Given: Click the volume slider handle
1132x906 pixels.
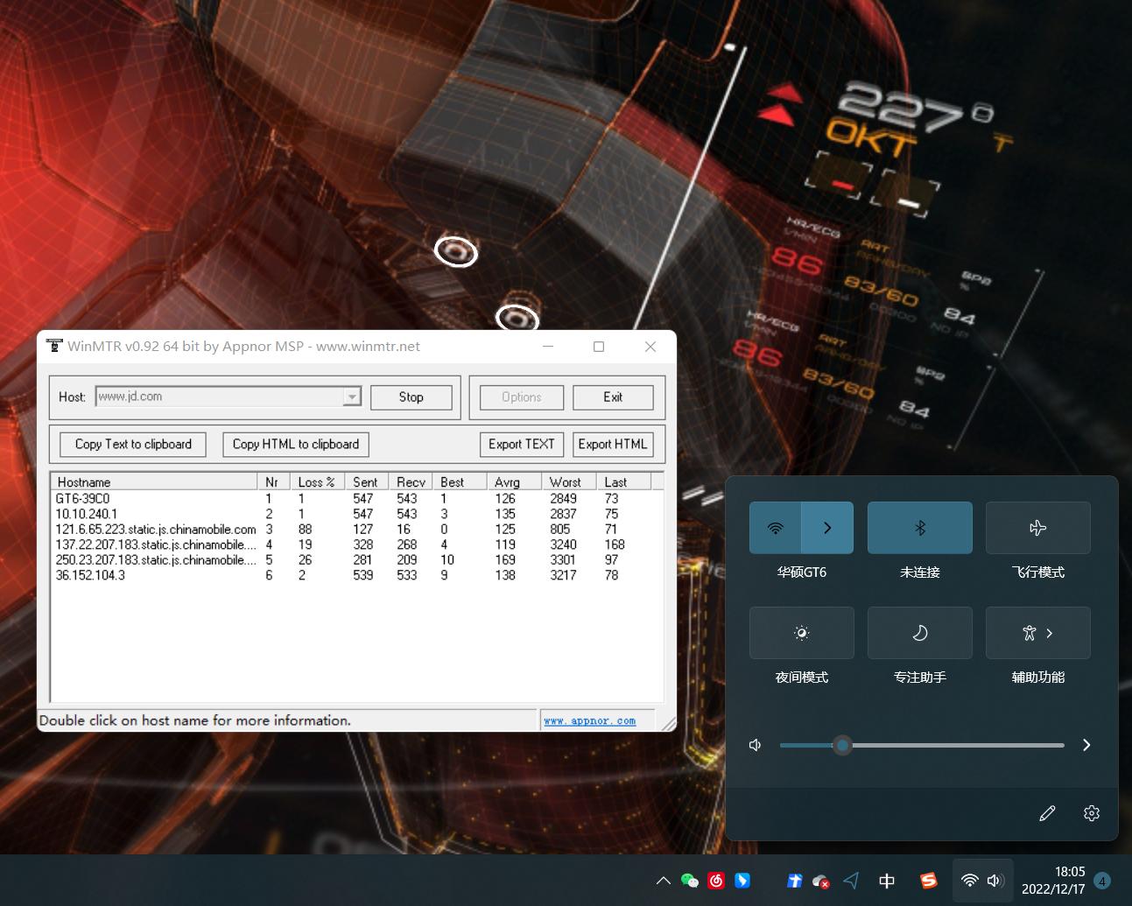Looking at the screenshot, I should (842, 745).
